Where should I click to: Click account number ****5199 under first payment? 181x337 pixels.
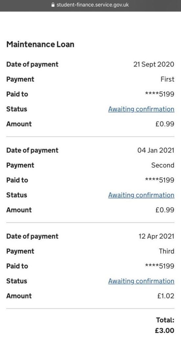coord(160,94)
